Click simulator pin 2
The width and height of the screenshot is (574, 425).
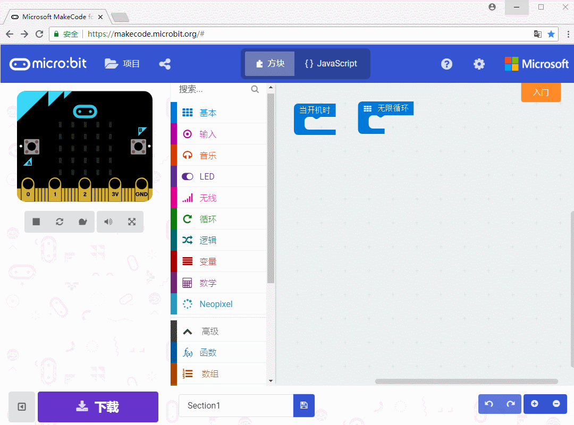(x=85, y=189)
